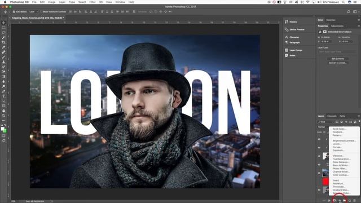The width and height of the screenshot is (361, 203).
Task: Click the layer style fx icon
Action: [x=329, y=201]
